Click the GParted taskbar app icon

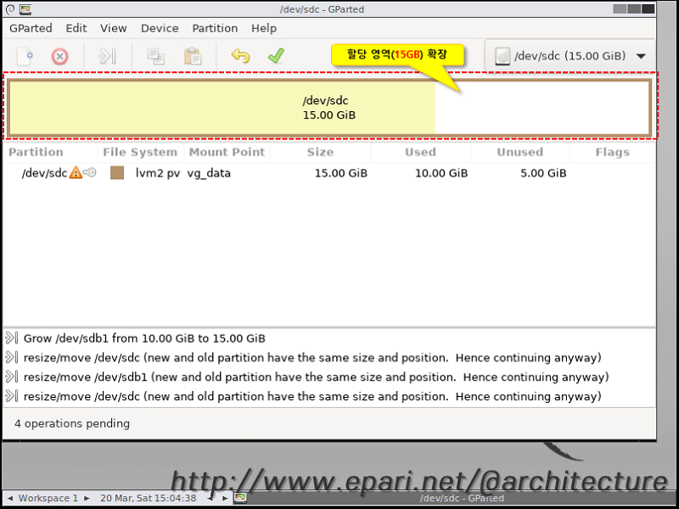click(240, 498)
